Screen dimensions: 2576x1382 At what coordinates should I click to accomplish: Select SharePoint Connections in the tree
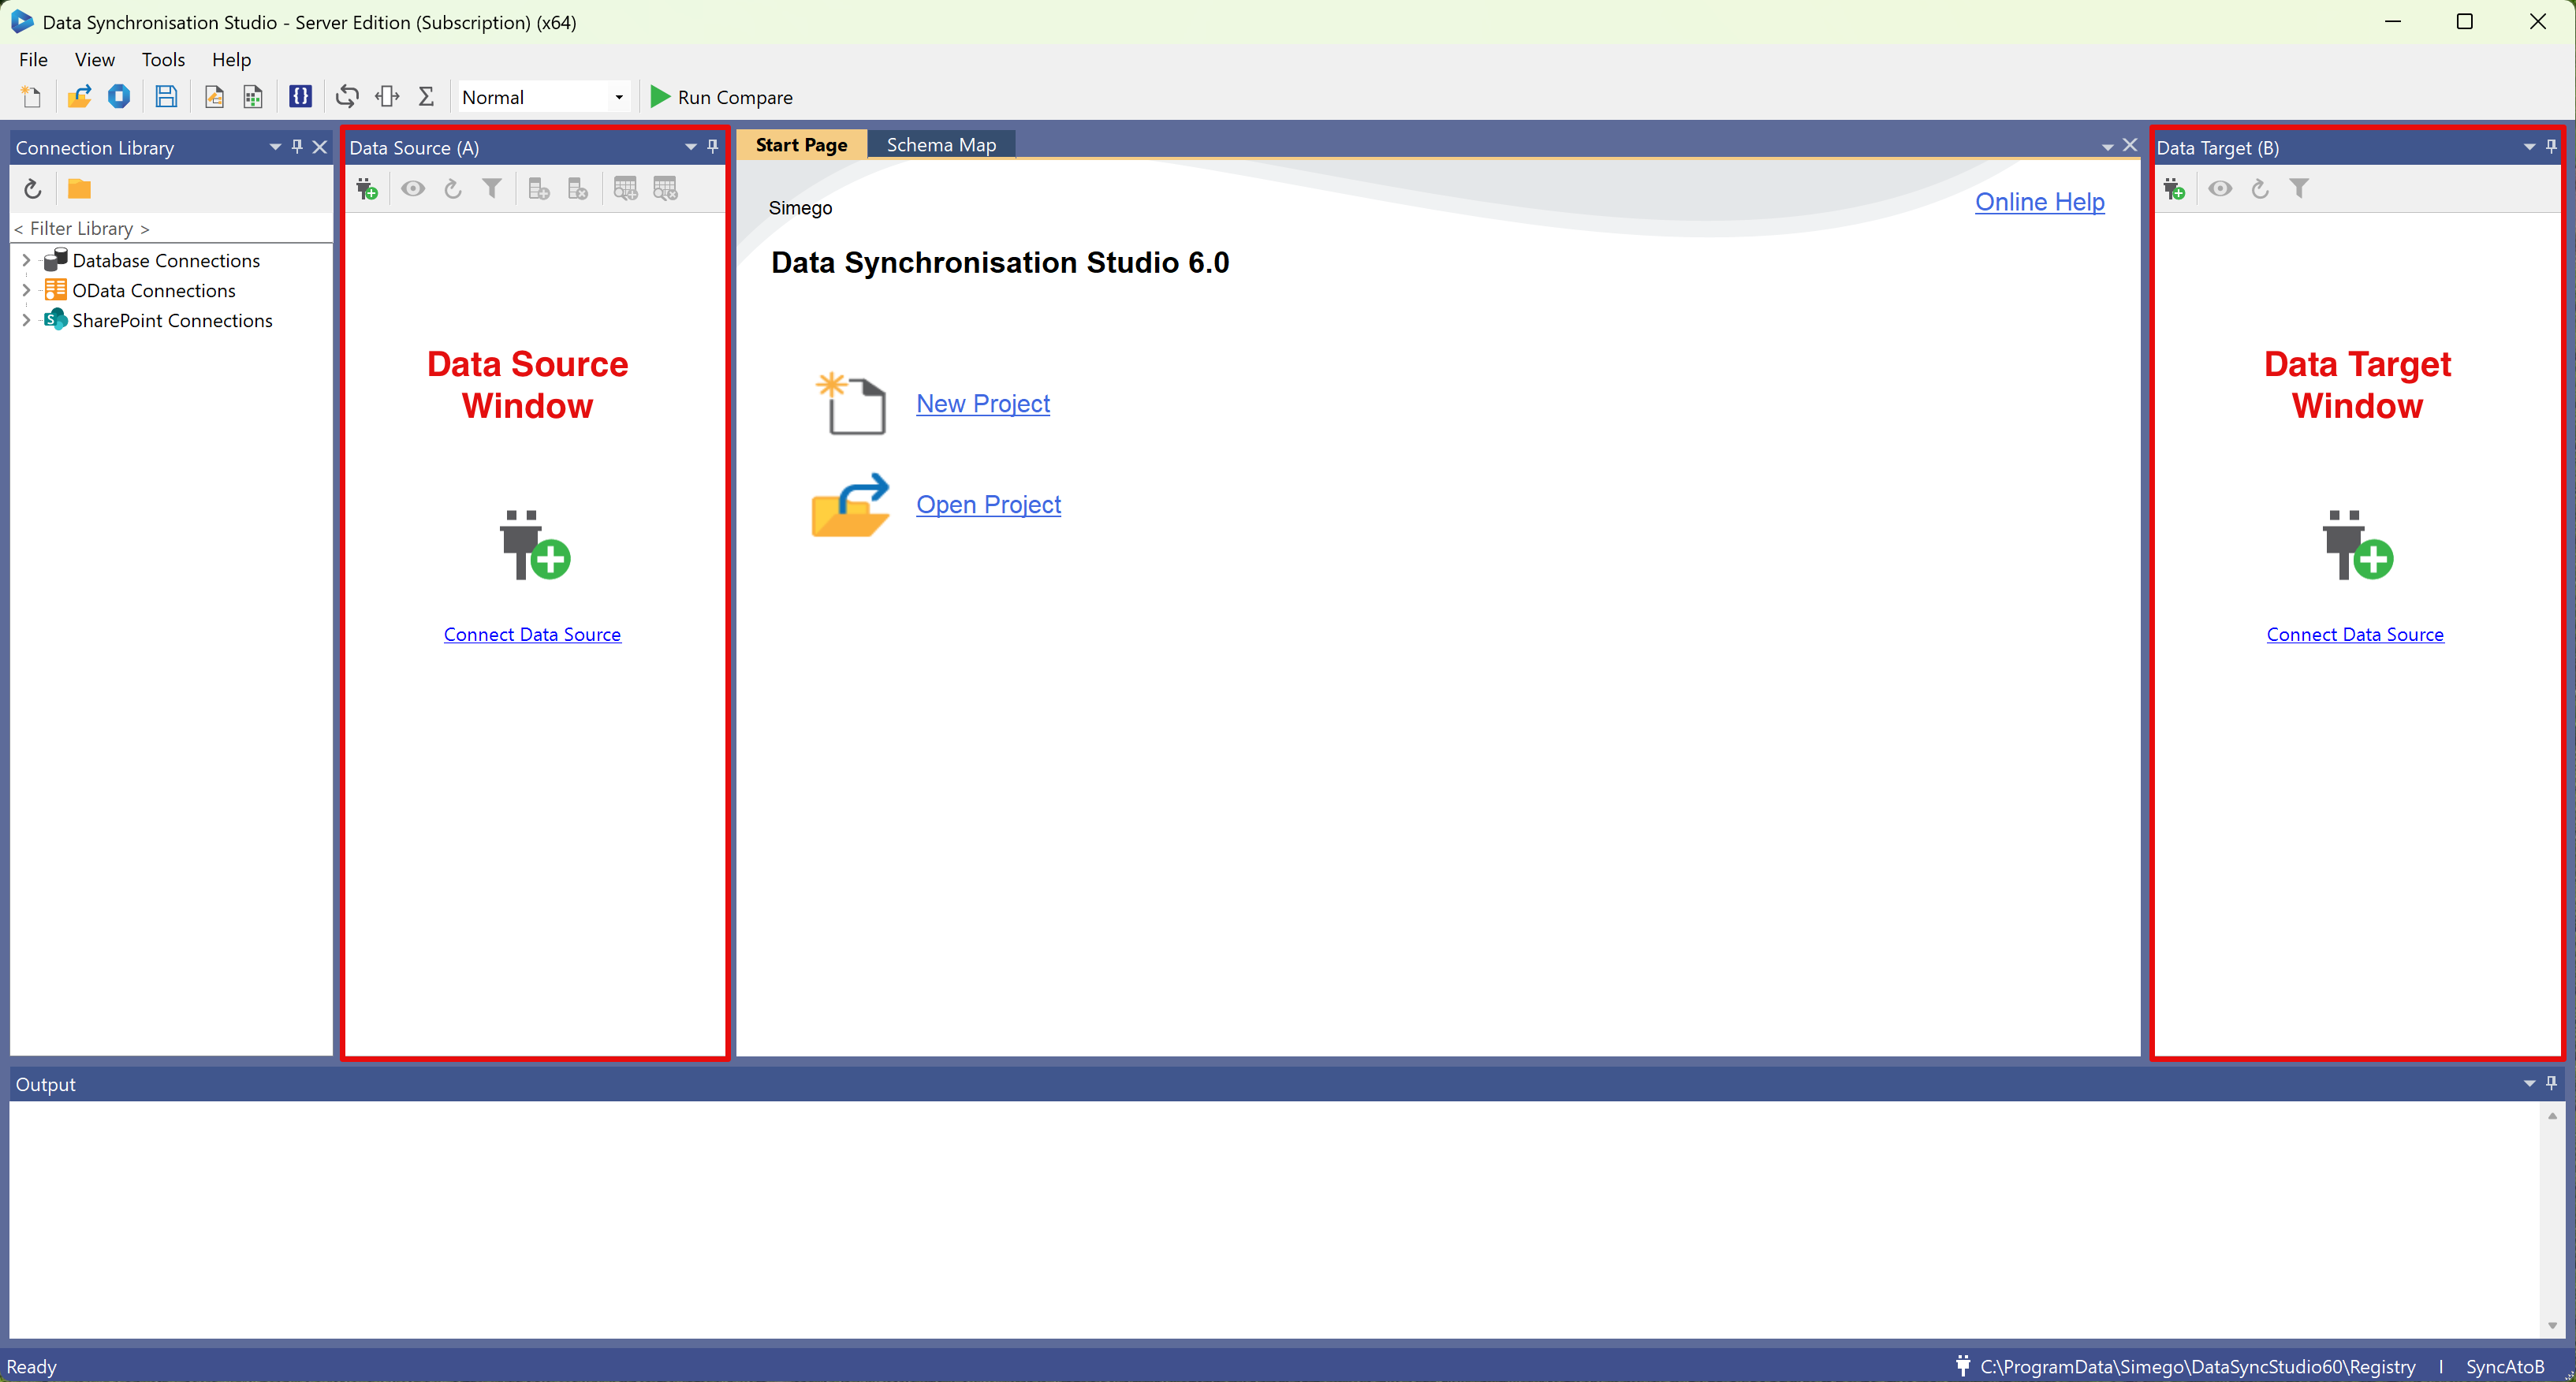pyautogui.click(x=172, y=320)
